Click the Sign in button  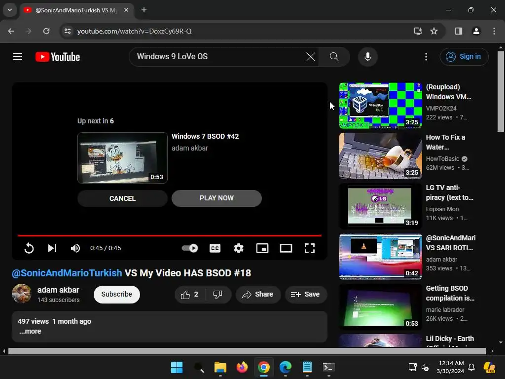click(464, 57)
